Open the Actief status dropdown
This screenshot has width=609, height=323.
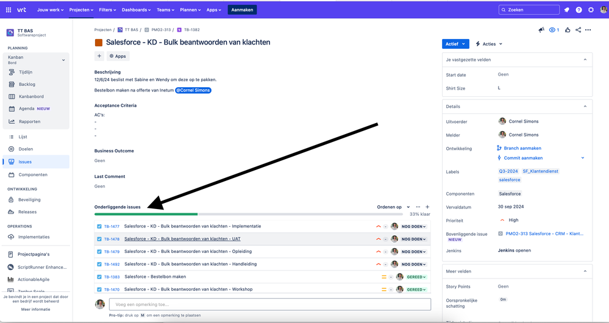(455, 44)
